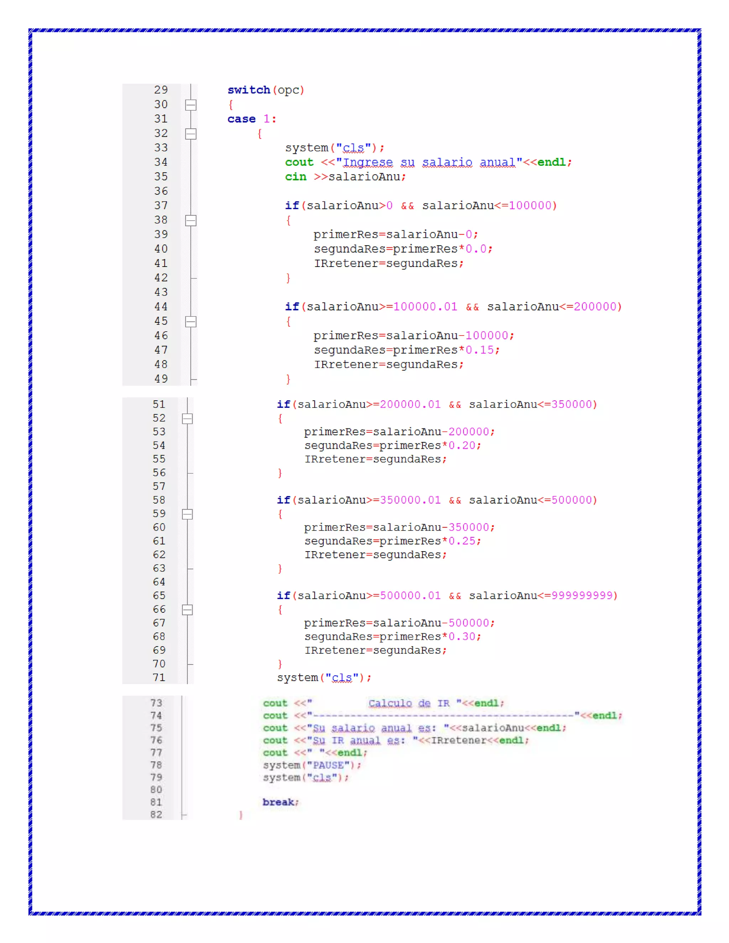The width and height of the screenshot is (729, 943).
Task: Click line number 82 in the gutter
Action: click(x=156, y=814)
